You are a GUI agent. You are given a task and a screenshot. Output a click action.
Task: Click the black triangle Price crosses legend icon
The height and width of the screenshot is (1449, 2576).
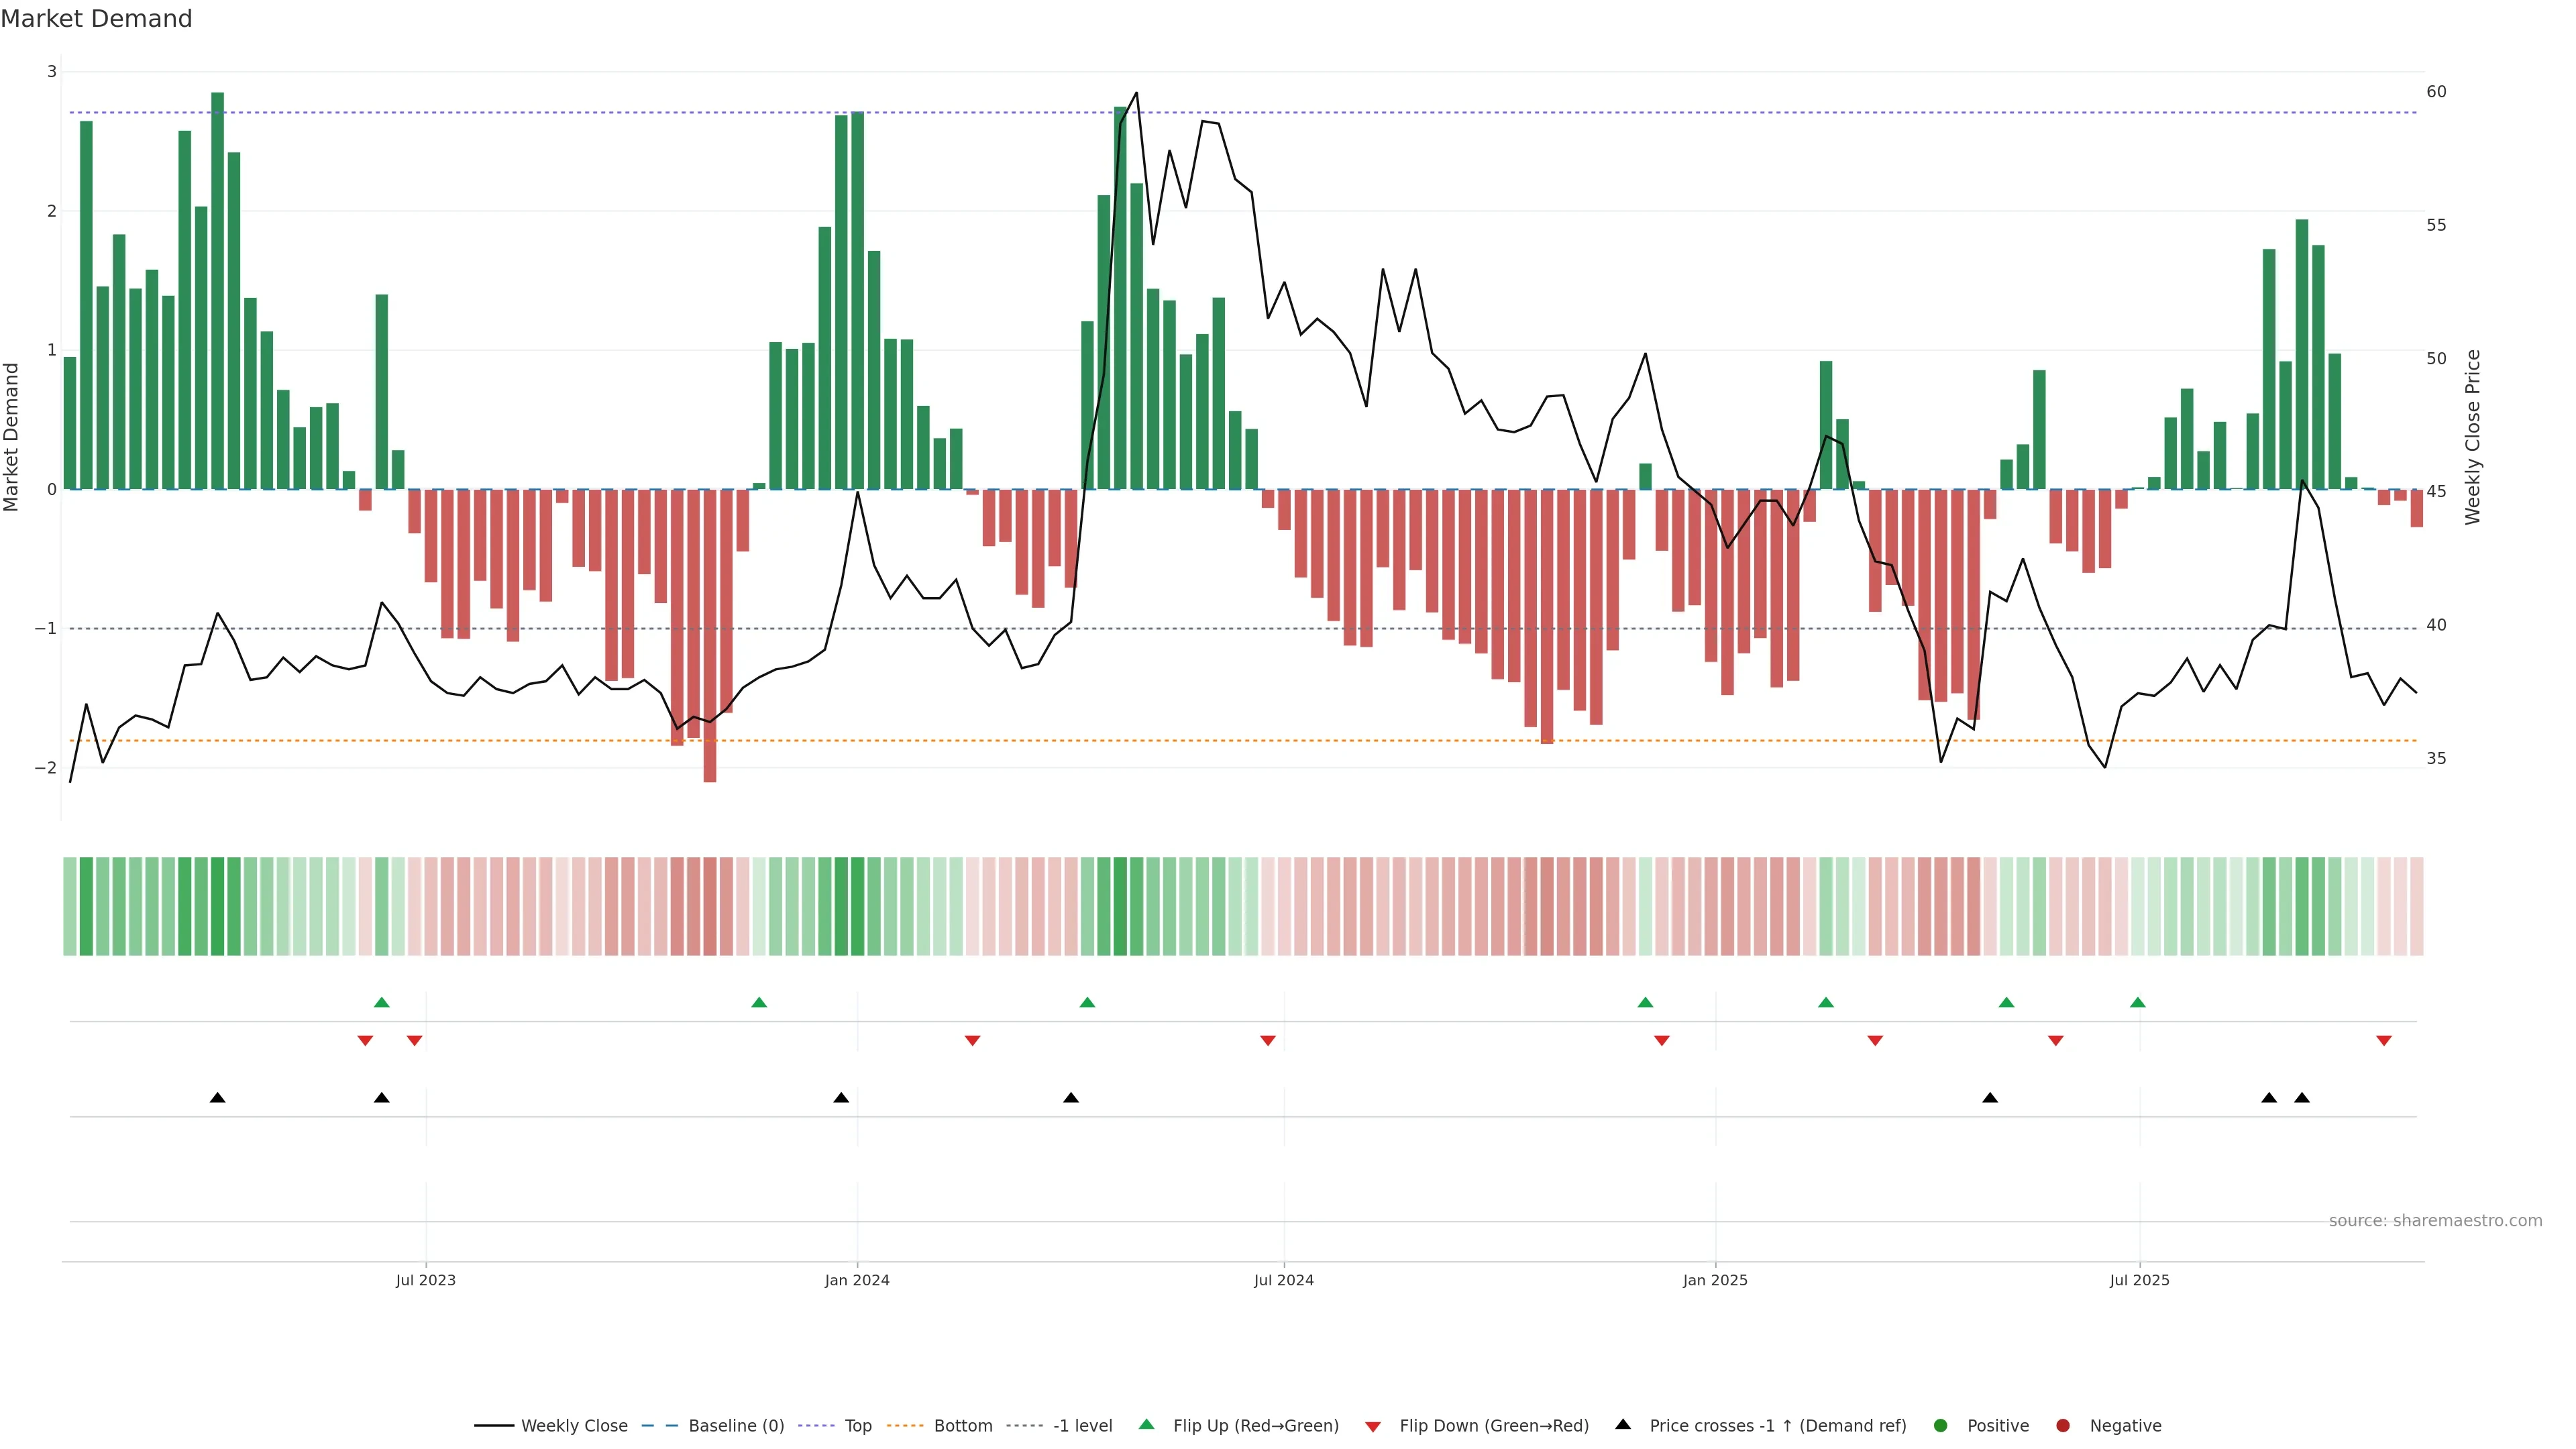point(1623,1424)
